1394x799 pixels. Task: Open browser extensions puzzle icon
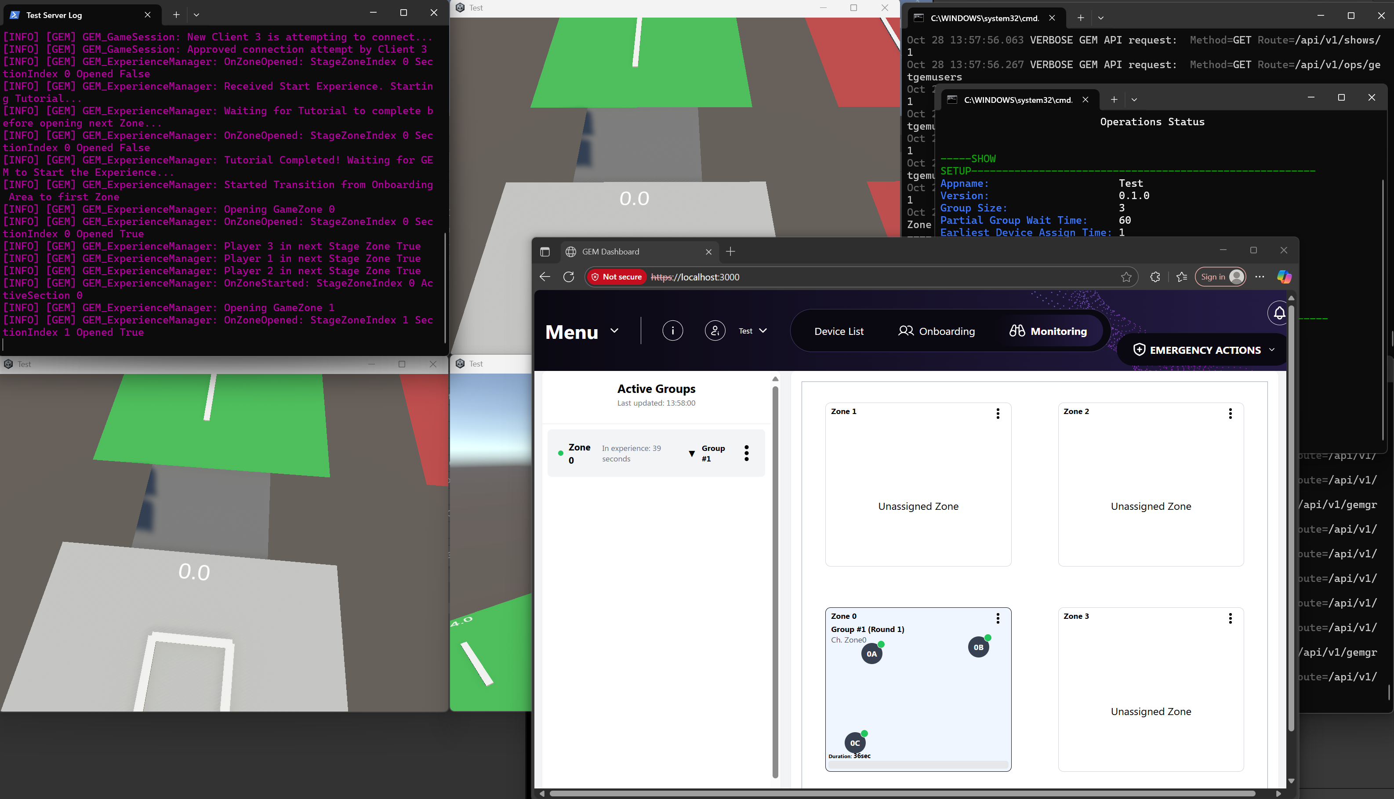pos(1155,277)
